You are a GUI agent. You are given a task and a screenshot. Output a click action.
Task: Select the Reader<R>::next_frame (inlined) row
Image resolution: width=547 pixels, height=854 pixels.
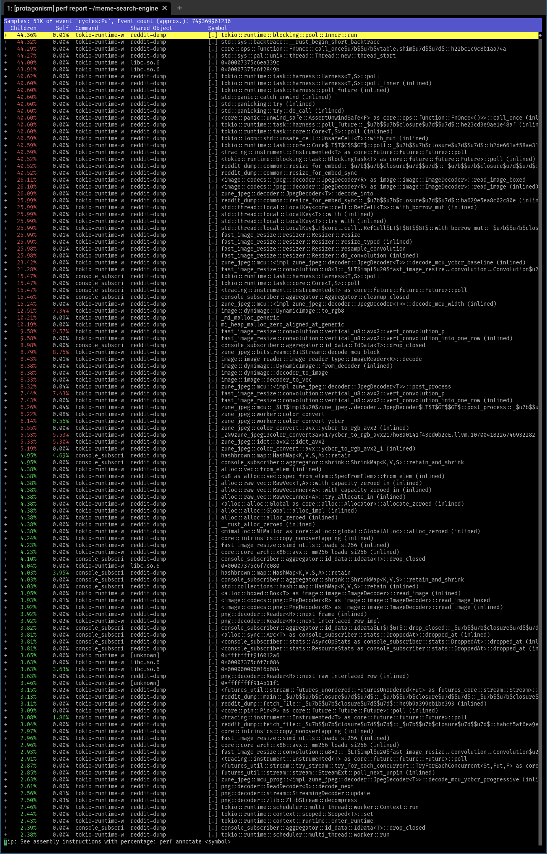271,614
